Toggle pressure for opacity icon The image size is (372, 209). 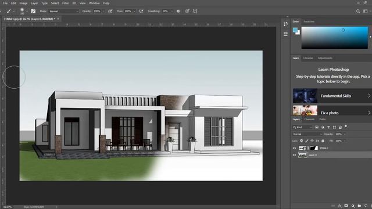(110, 11)
